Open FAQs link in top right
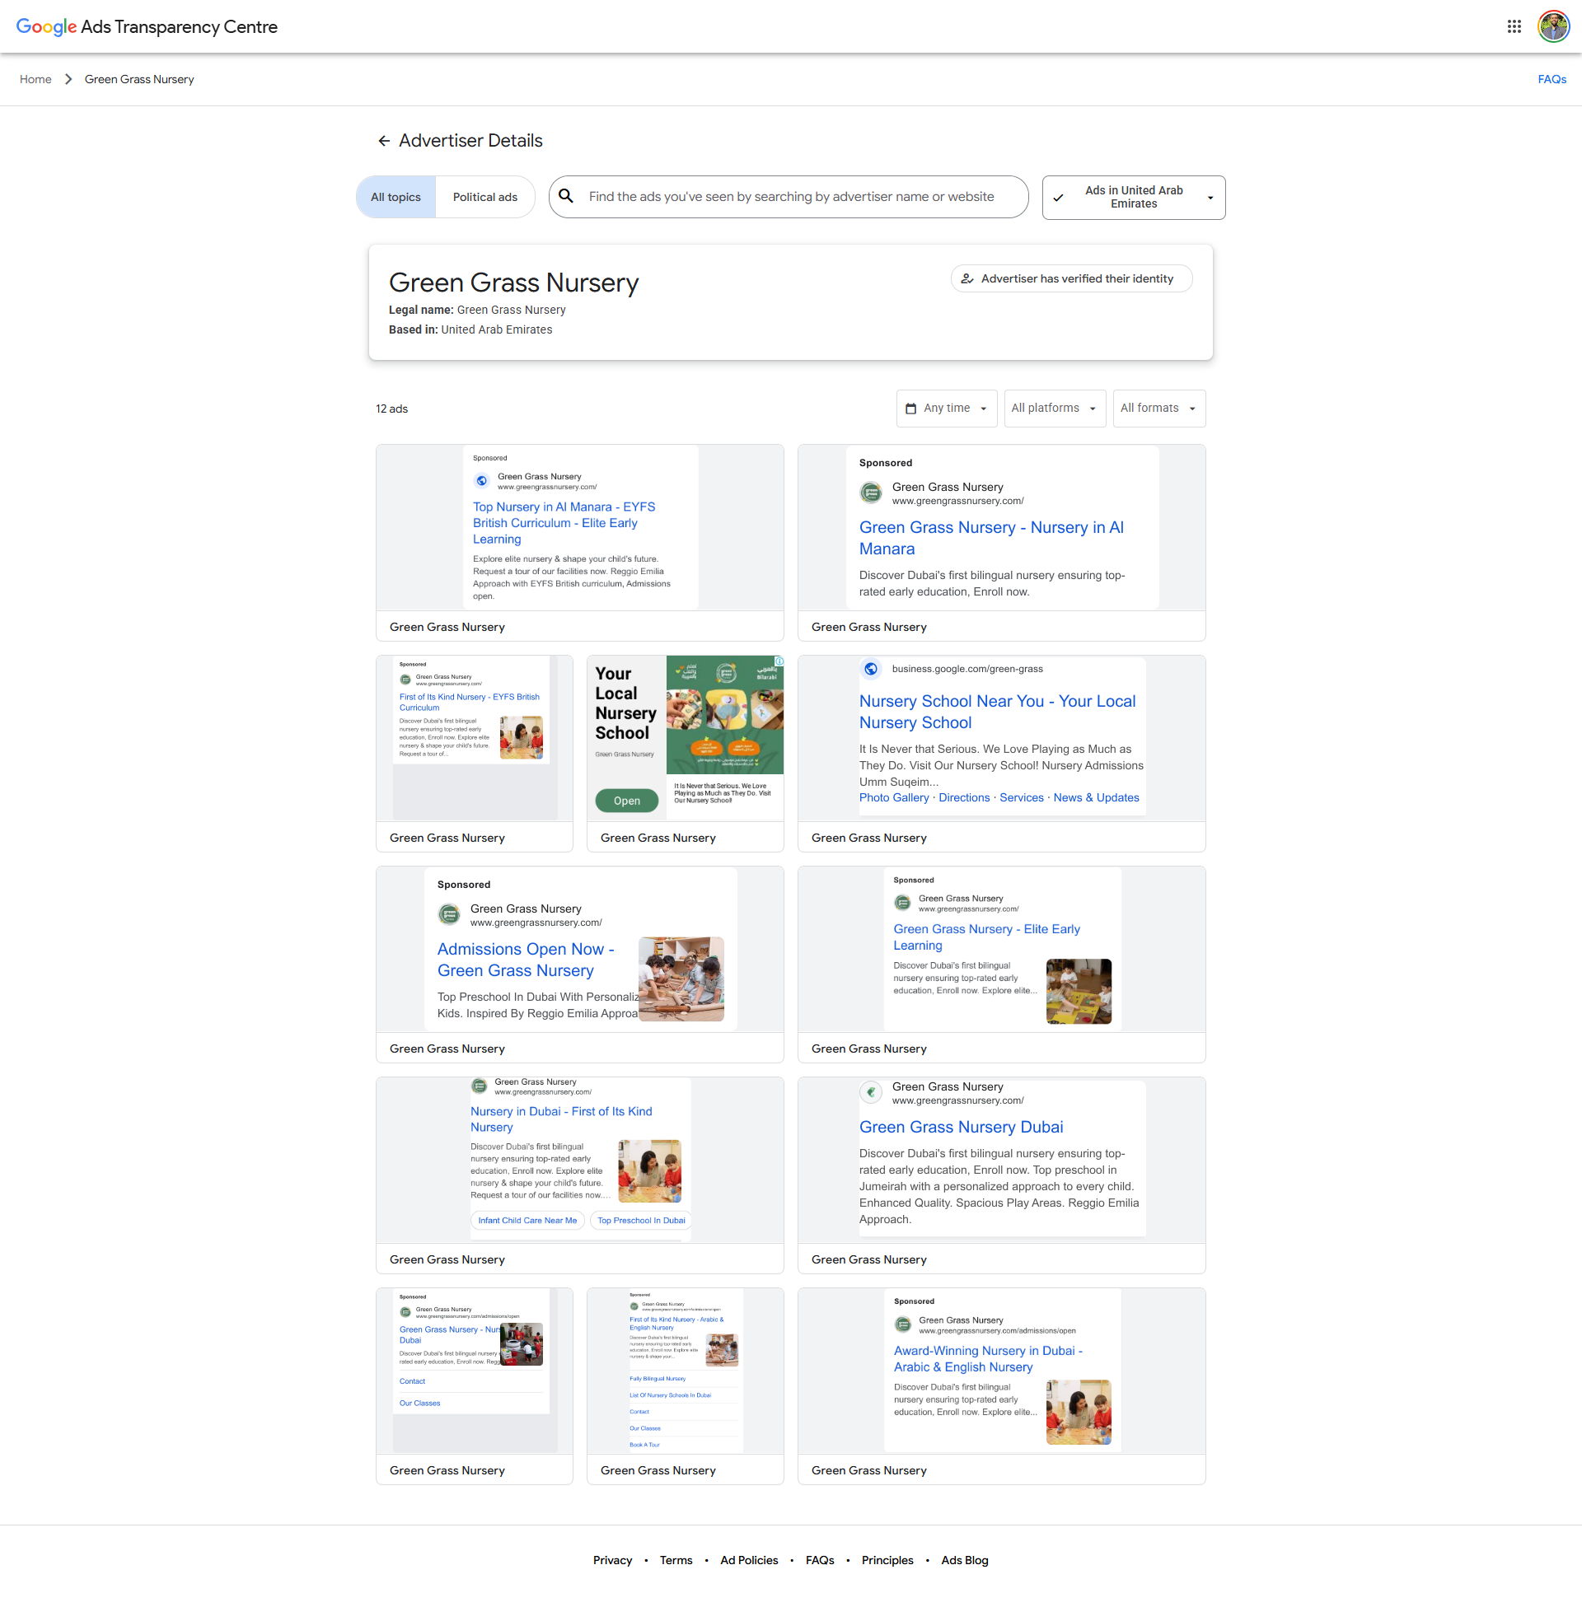The width and height of the screenshot is (1582, 1621). tap(1552, 79)
